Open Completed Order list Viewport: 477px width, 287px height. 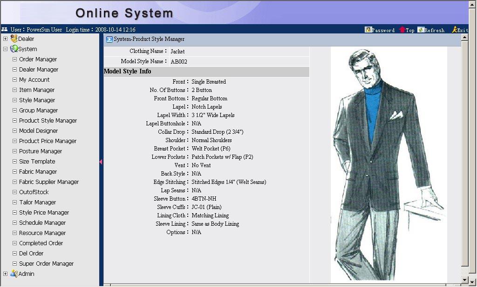[x=41, y=243]
